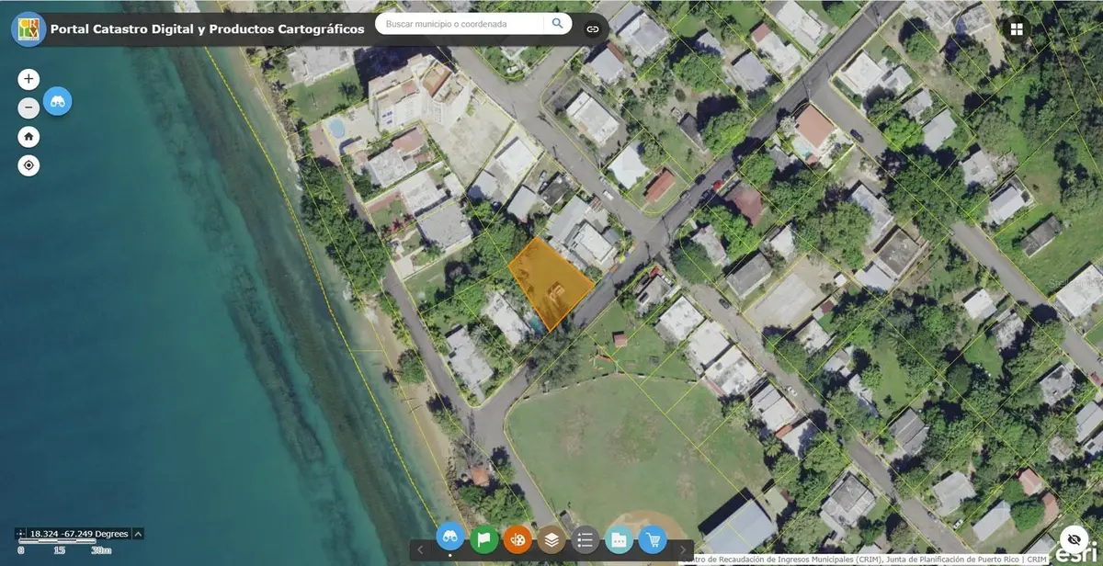Click the magnifying glass search button
This screenshot has height=566, width=1103.
pos(558,23)
